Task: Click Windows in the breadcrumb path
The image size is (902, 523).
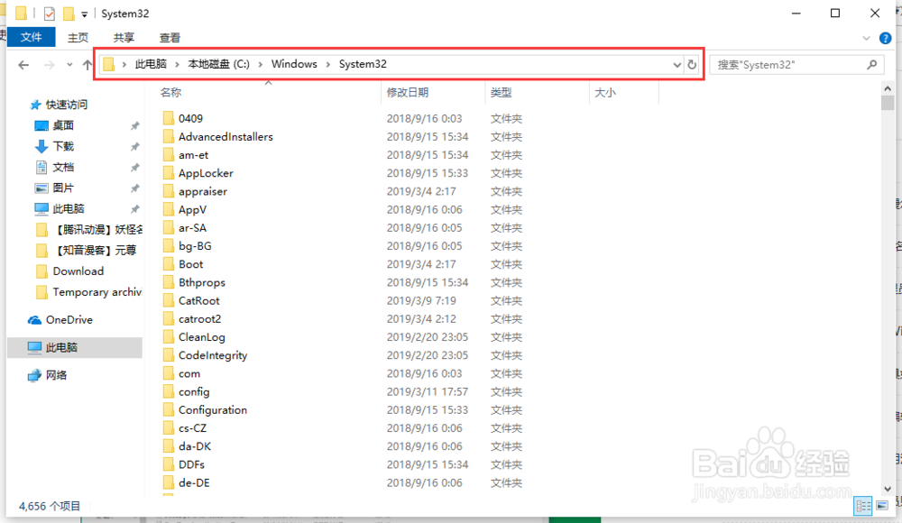Action: point(293,64)
